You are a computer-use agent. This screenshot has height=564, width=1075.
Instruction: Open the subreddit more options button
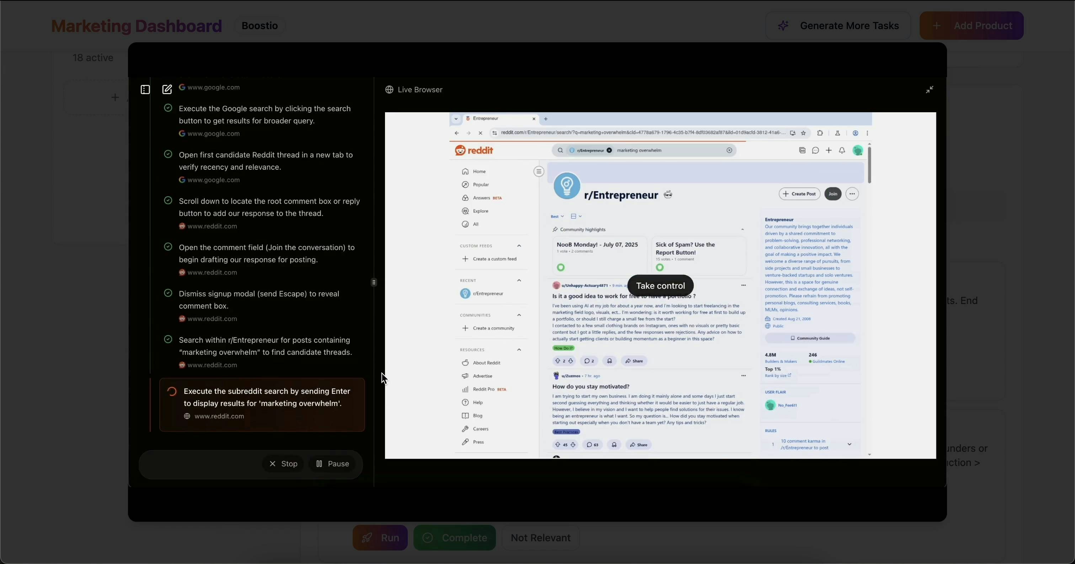point(852,194)
